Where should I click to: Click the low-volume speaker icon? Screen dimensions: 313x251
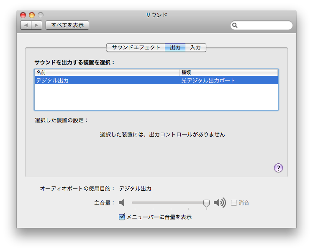pos(122,203)
